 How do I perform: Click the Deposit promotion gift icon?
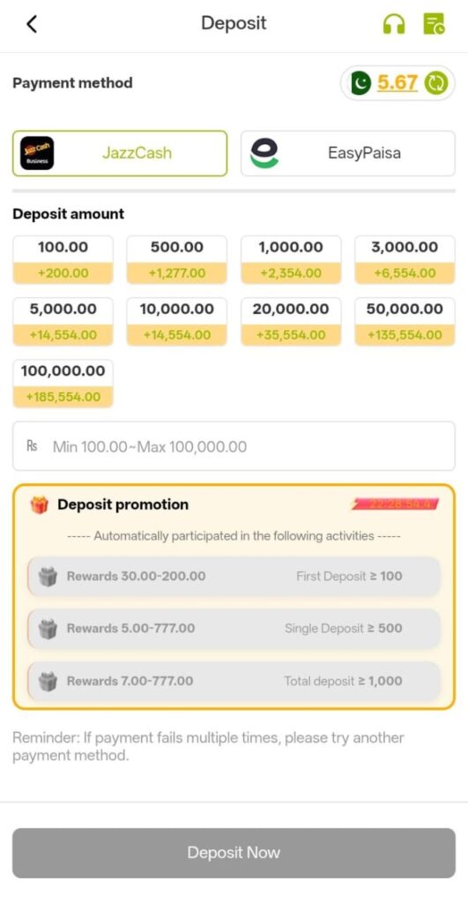(39, 505)
